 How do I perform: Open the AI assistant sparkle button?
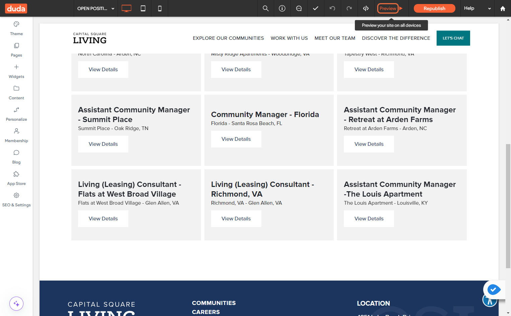(x=16, y=304)
